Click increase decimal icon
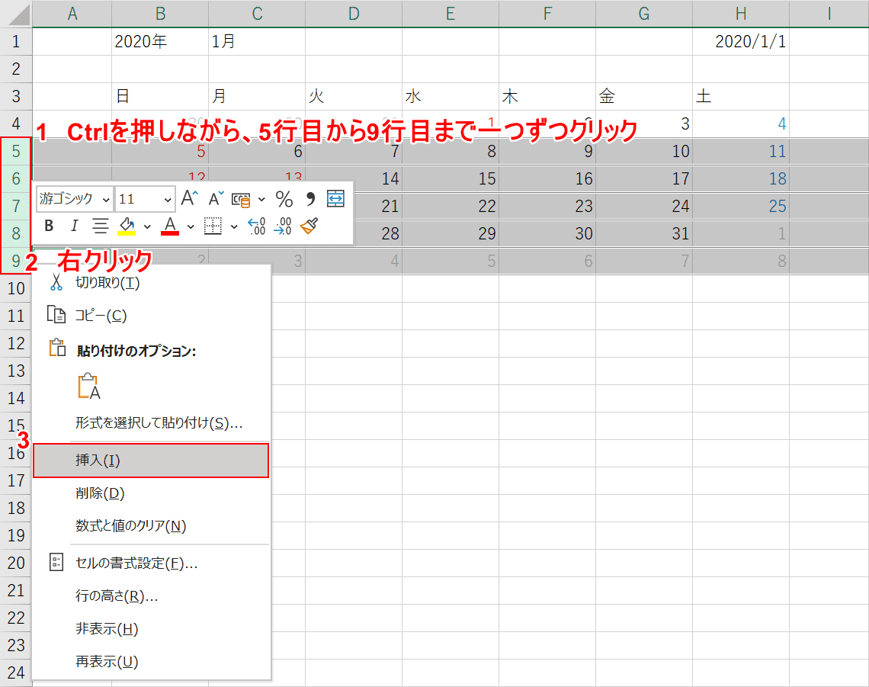The width and height of the screenshot is (869, 687). coord(257,226)
